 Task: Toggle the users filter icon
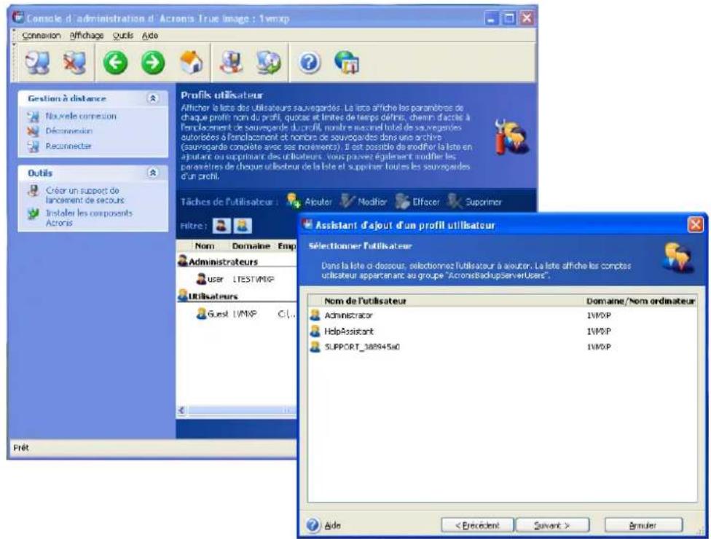click(x=242, y=225)
